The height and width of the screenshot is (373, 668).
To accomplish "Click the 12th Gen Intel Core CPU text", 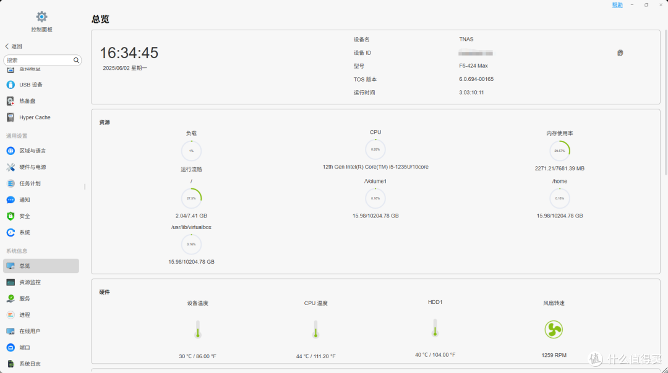I will click(x=375, y=167).
